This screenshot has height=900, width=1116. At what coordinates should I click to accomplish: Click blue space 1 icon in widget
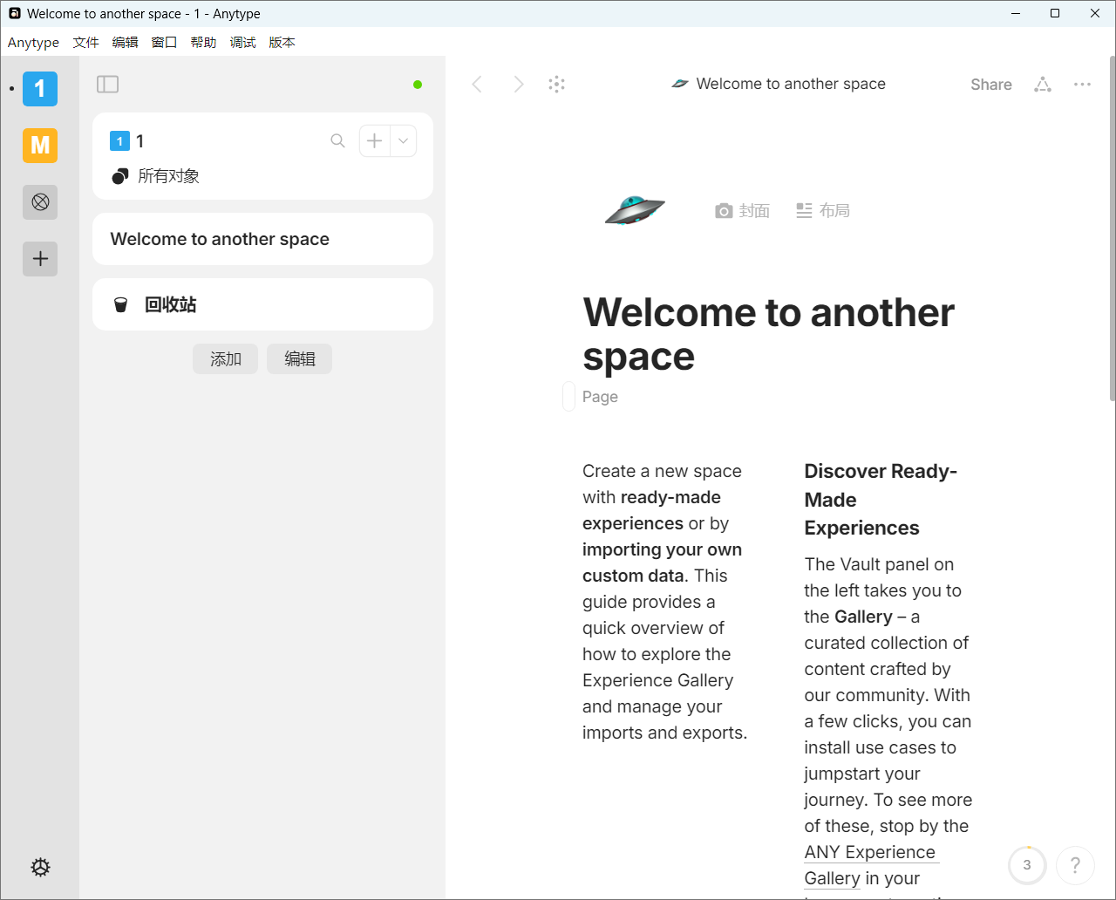pyautogui.click(x=119, y=140)
